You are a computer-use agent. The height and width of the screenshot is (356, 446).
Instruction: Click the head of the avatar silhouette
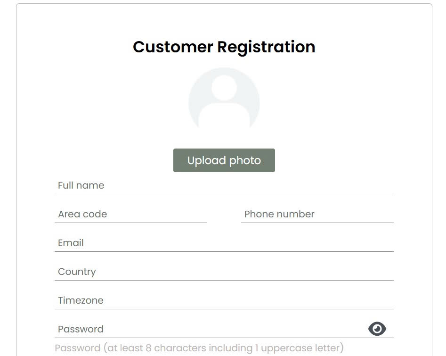point(224,88)
